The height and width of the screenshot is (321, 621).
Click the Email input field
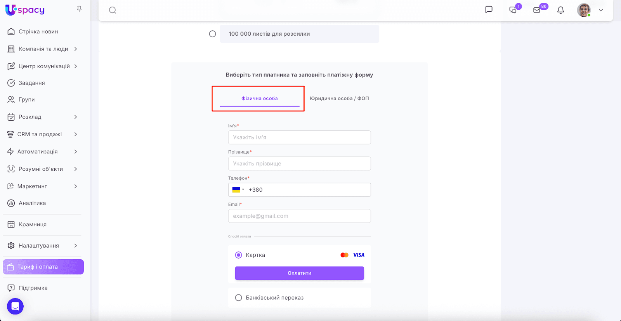coord(299,216)
